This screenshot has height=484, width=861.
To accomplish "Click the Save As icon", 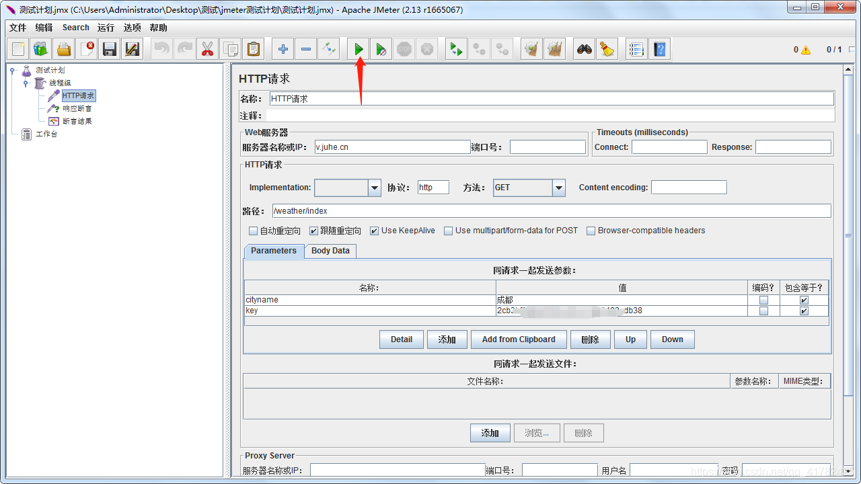I will (x=133, y=49).
